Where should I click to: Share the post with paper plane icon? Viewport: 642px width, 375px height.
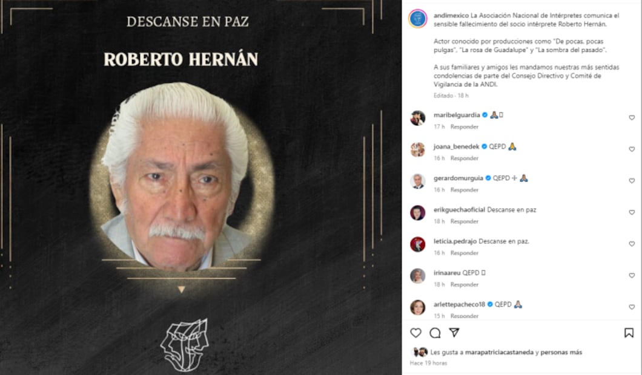point(454,333)
